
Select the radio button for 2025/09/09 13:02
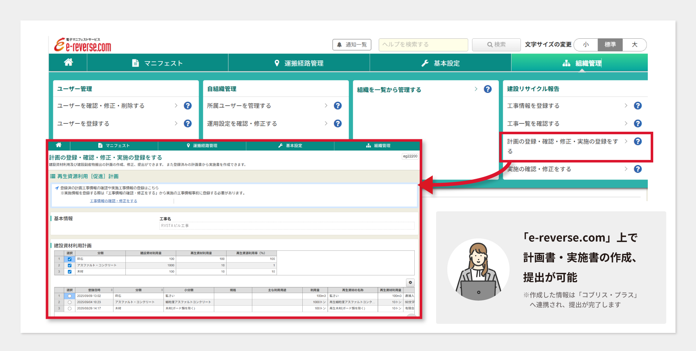pos(70,296)
